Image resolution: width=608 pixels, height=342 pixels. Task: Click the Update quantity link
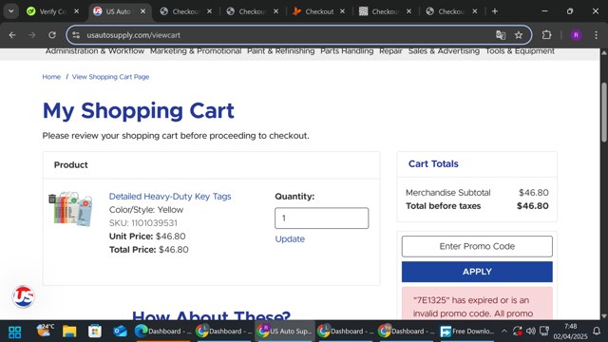coord(290,238)
